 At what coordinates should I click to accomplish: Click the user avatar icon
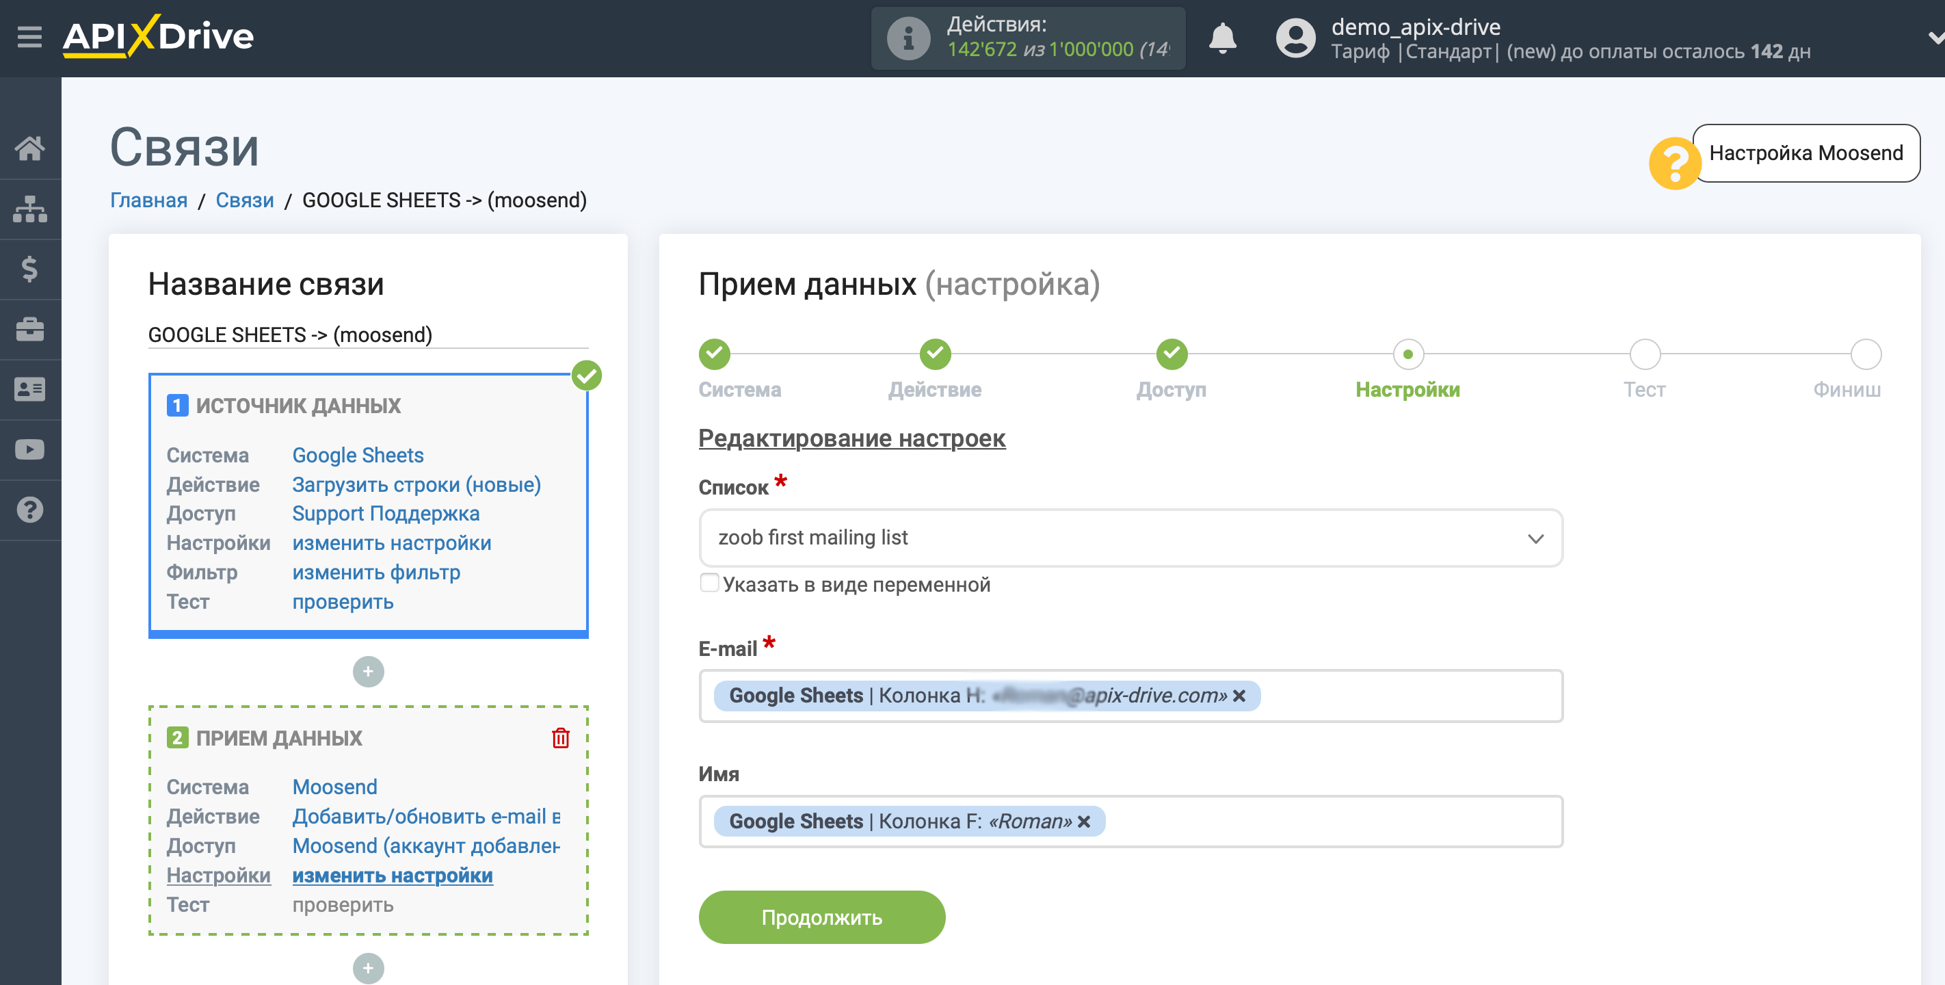tap(1295, 38)
